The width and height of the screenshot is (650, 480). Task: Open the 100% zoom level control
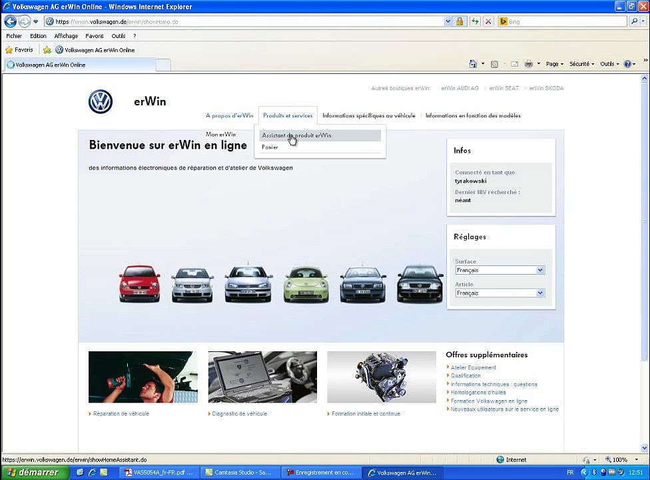coord(621,460)
